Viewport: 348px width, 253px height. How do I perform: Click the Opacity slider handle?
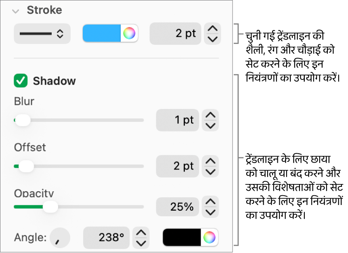50,207
